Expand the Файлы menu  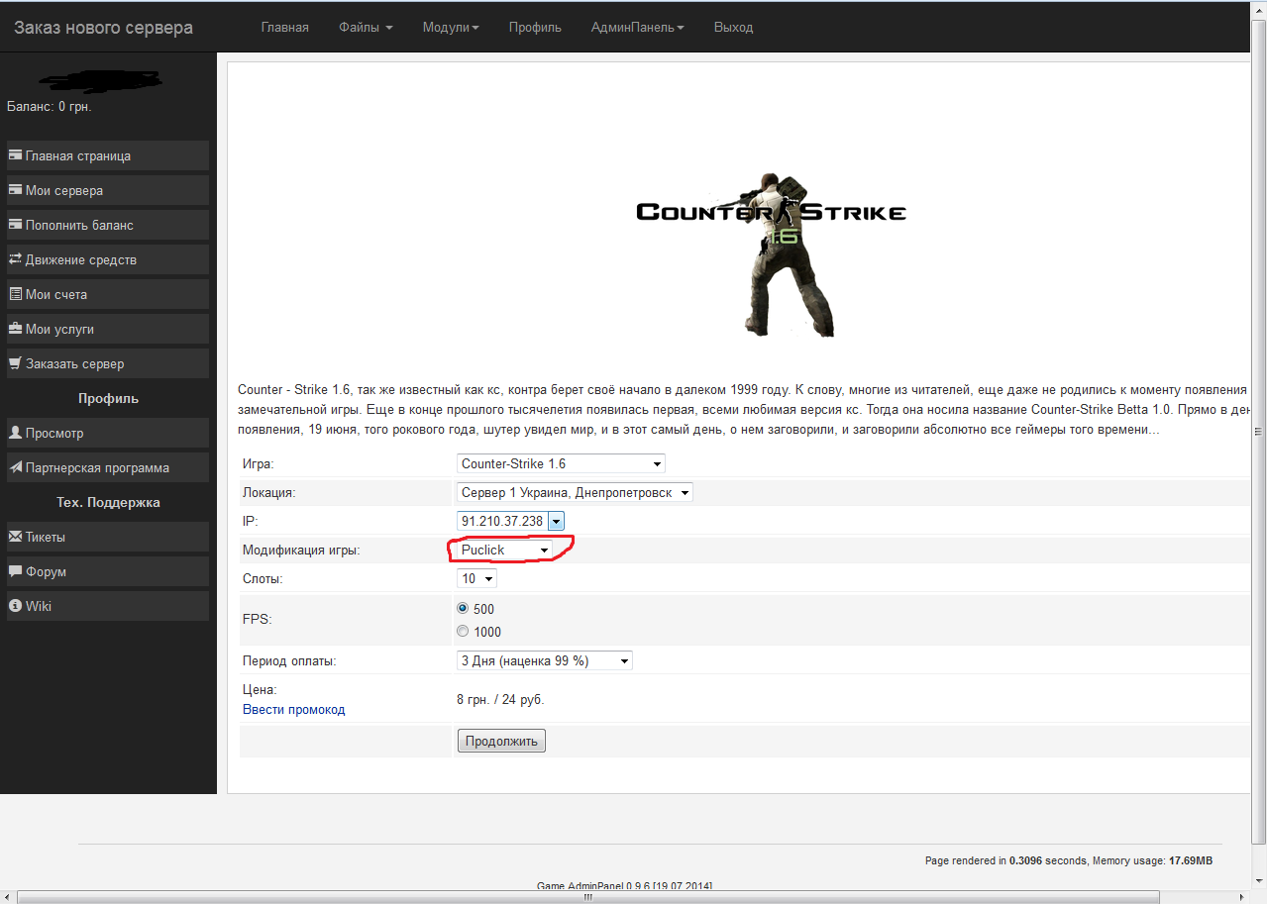366,27
